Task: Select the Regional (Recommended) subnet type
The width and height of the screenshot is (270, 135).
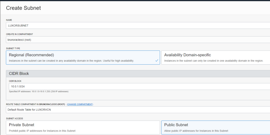Action: point(83,57)
